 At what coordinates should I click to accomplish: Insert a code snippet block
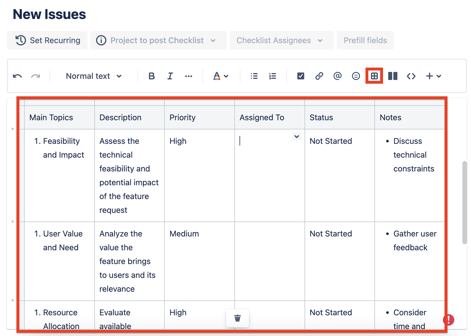click(411, 76)
